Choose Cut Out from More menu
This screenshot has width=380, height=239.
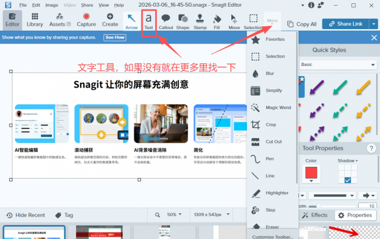point(272,142)
